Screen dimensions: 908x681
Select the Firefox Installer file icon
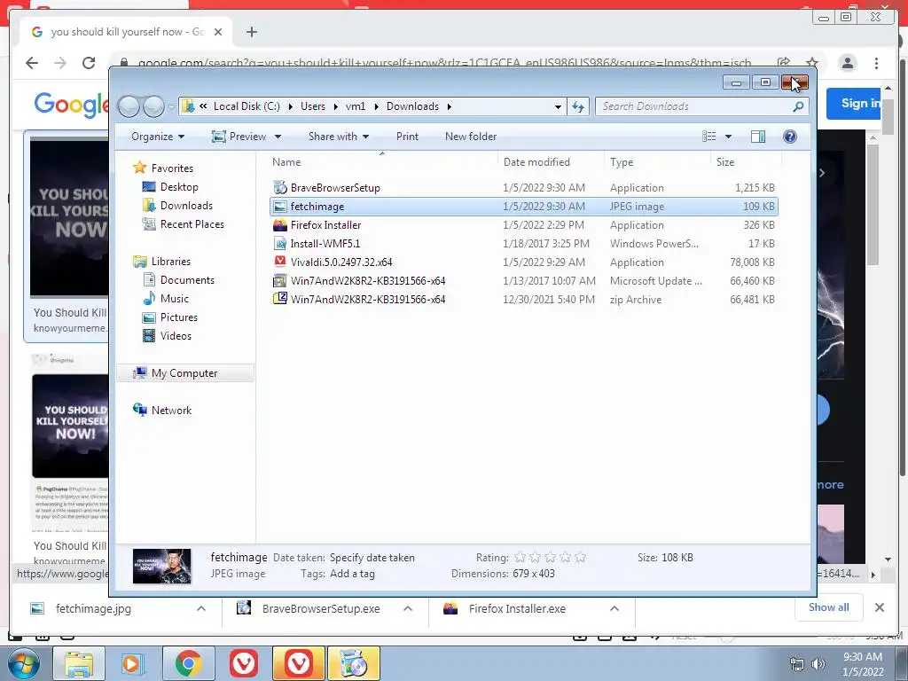279,224
